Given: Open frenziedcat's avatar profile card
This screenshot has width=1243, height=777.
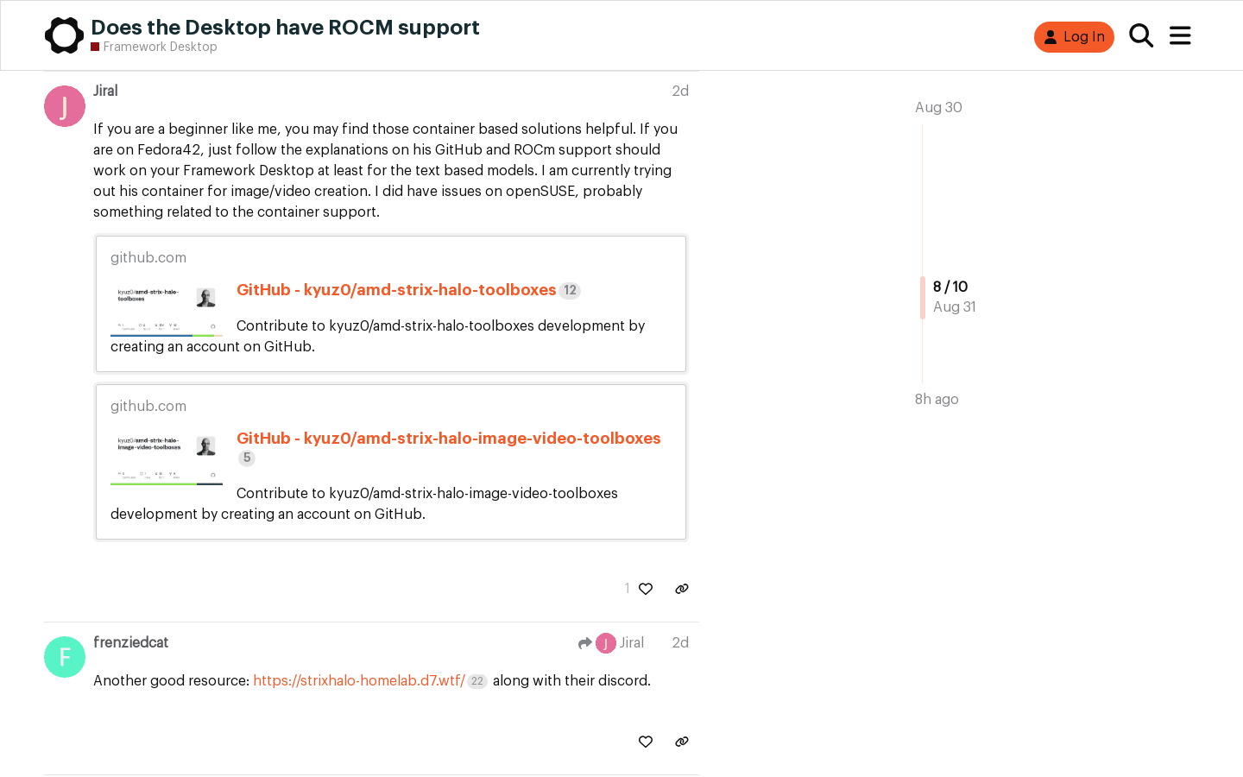Looking at the screenshot, I should click(64, 657).
